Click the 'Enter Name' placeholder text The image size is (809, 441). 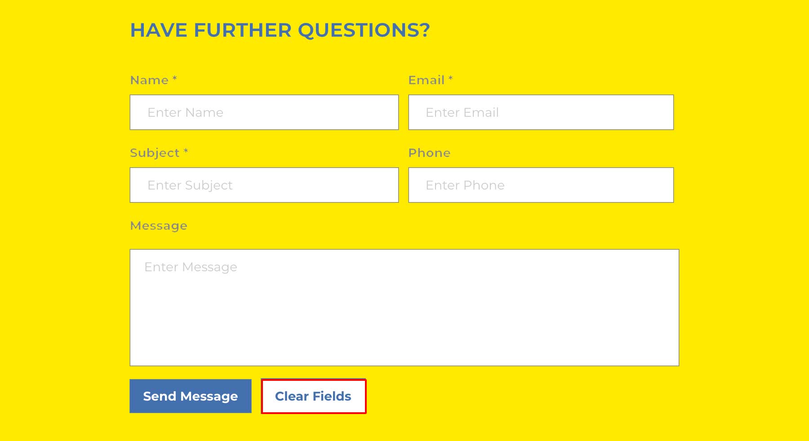click(185, 113)
